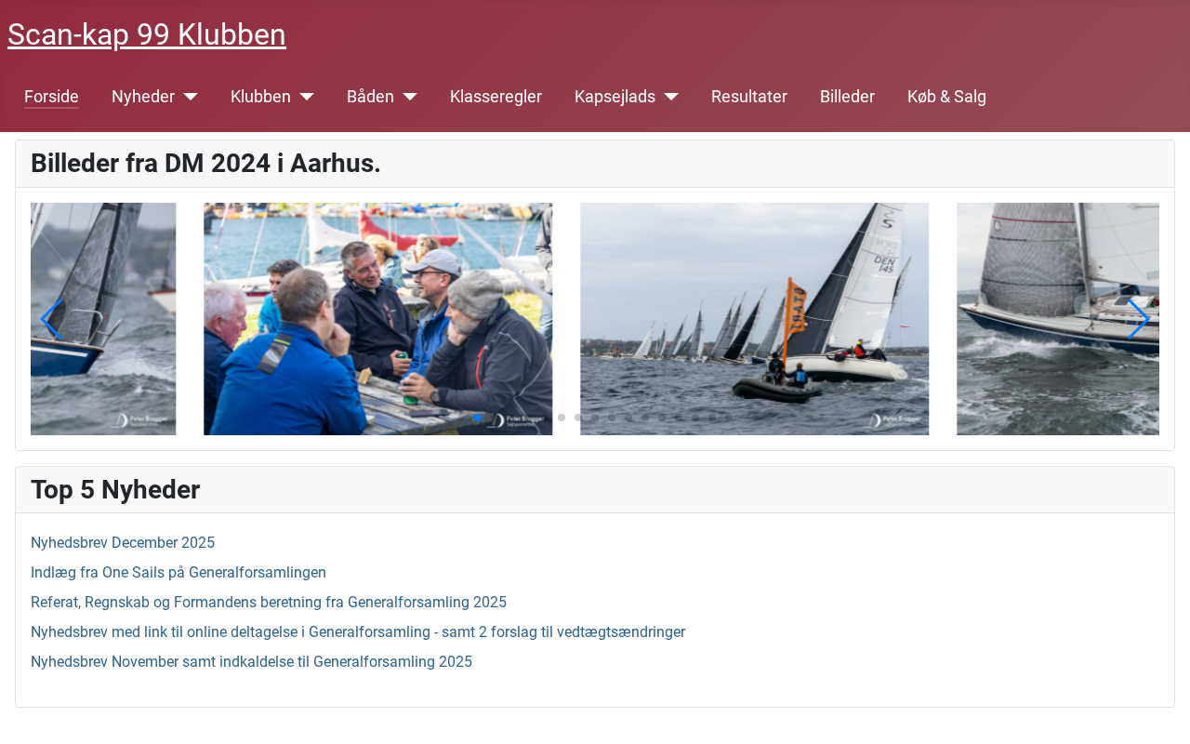Click the photo with orange flag dinghy
Viewport: 1190px width, 744px height.
(x=754, y=319)
